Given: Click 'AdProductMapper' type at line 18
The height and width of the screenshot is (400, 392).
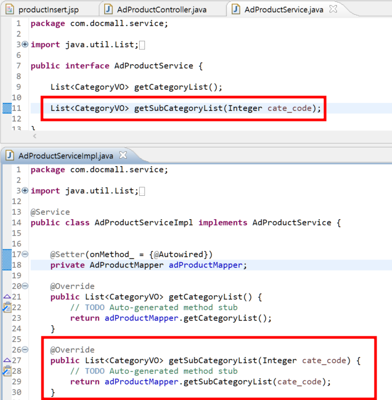Looking at the screenshot, I should pos(126,265).
